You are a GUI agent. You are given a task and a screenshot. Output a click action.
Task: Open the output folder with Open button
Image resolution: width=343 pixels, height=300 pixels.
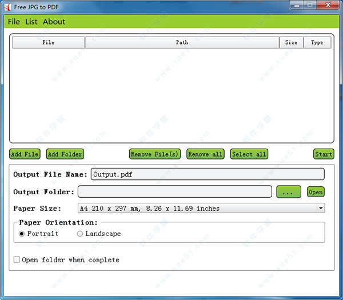pyautogui.click(x=316, y=192)
